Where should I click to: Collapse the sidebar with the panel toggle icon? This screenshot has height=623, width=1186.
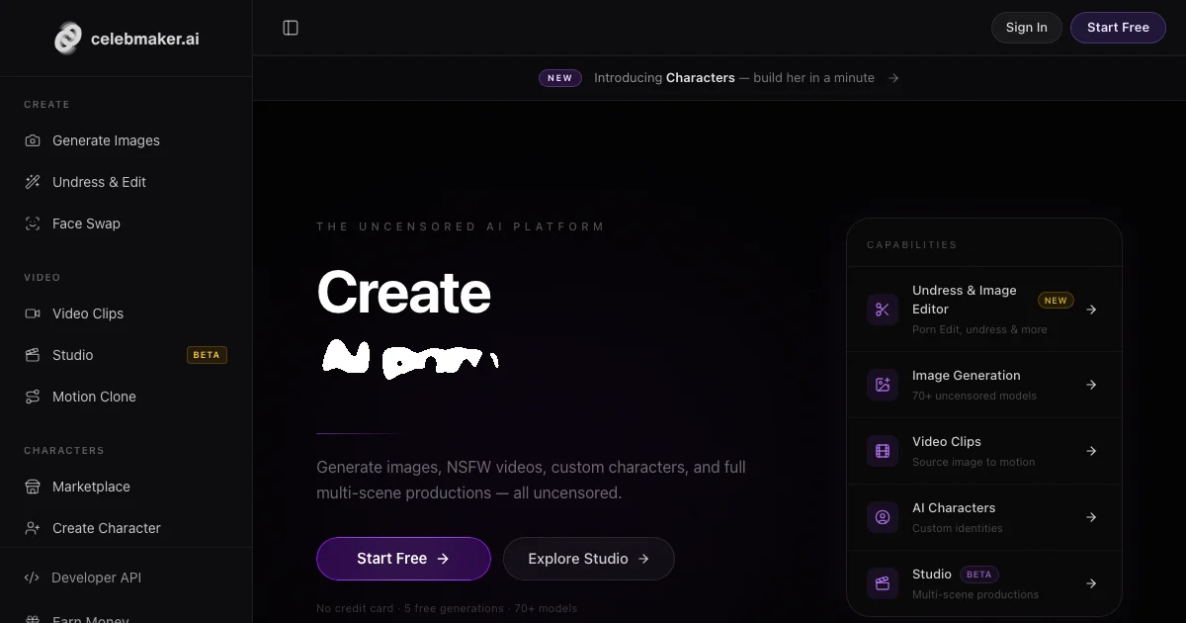click(x=291, y=28)
